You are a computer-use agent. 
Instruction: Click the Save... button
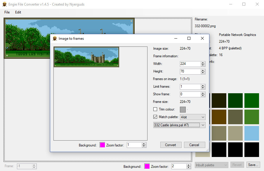click(x=253, y=165)
